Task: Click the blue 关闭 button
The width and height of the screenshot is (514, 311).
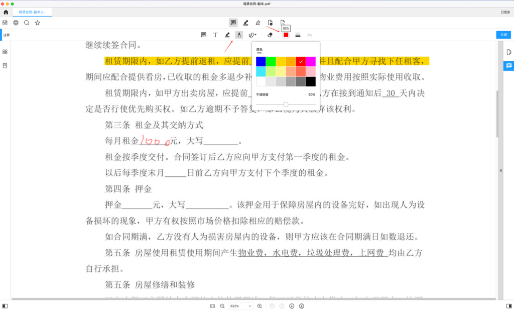Action: [503, 35]
